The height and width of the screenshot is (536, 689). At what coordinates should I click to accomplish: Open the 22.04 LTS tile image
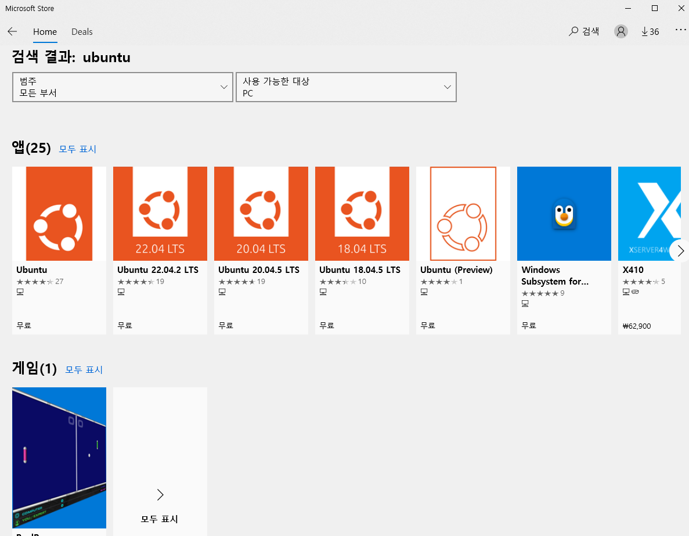pos(160,214)
